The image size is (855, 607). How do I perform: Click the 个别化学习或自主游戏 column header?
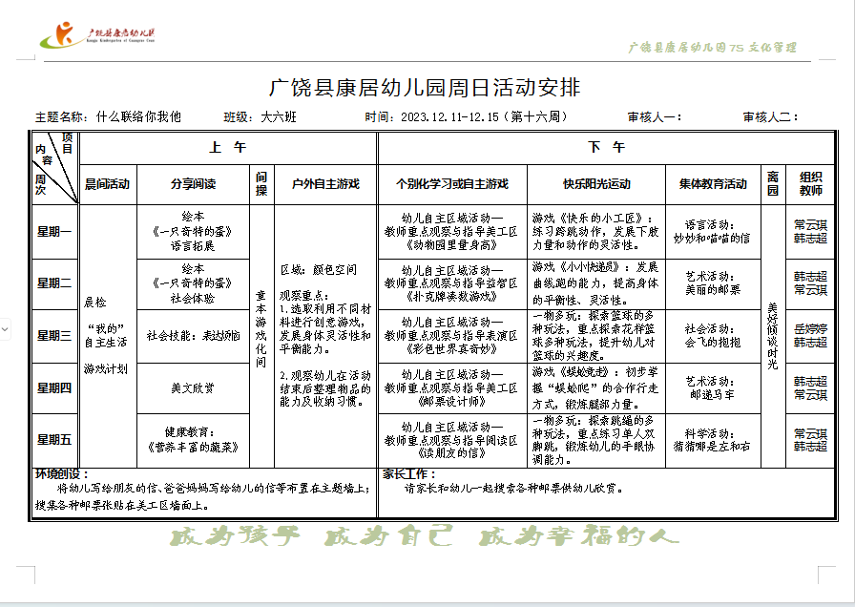[x=452, y=184]
